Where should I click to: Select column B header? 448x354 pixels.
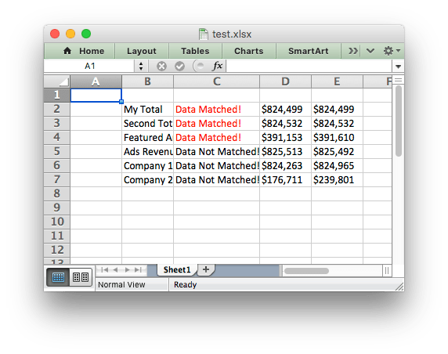[147, 81]
